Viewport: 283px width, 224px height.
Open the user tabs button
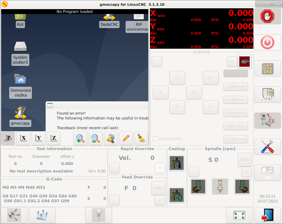point(267,173)
